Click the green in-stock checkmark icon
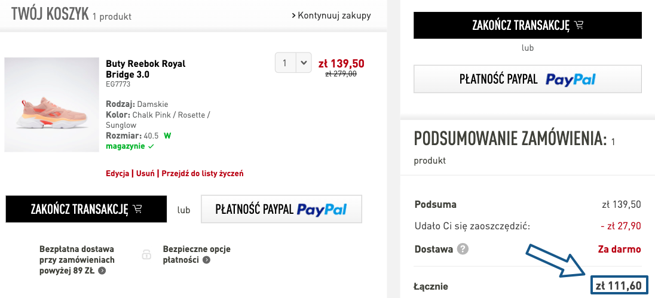Image resolution: width=655 pixels, height=298 pixels. pos(151,146)
